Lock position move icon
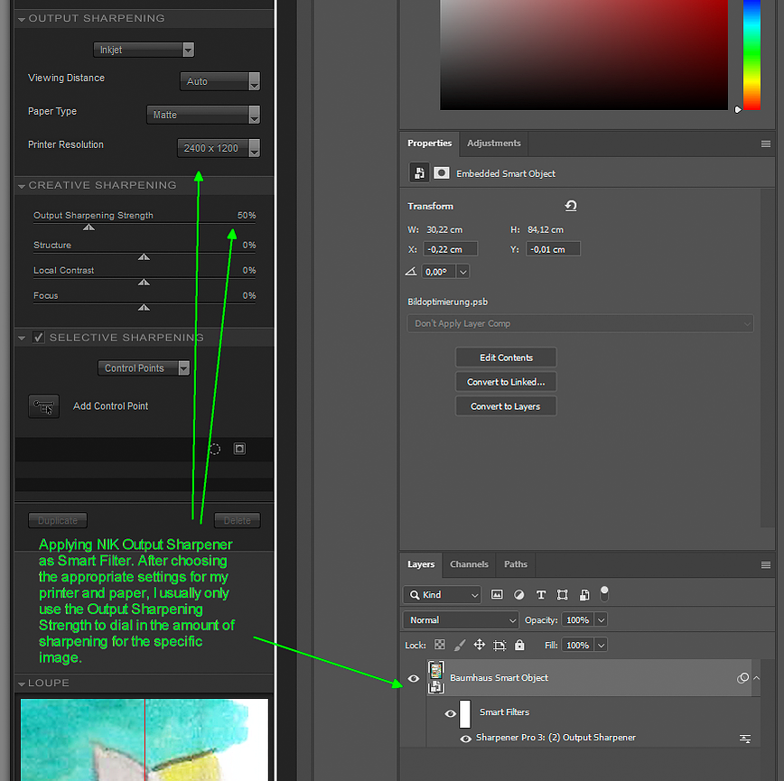784x781 pixels. coord(479,645)
